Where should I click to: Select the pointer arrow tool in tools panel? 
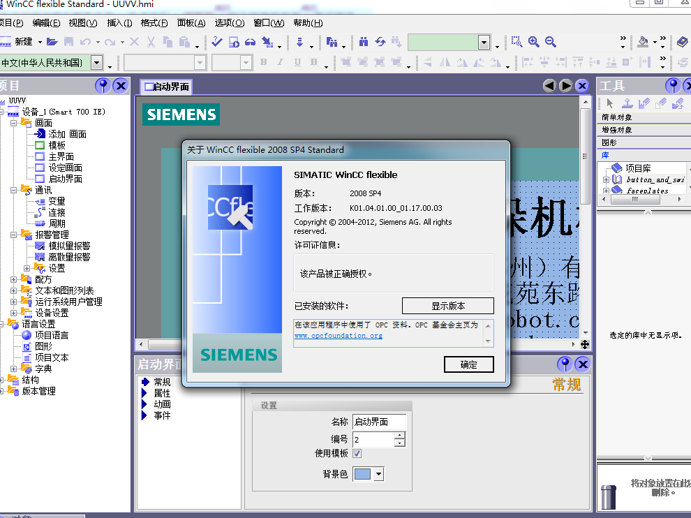(610, 103)
